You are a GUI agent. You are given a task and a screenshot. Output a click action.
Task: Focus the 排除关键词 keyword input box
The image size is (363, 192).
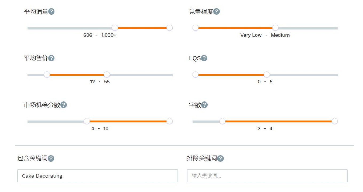coord(267,176)
